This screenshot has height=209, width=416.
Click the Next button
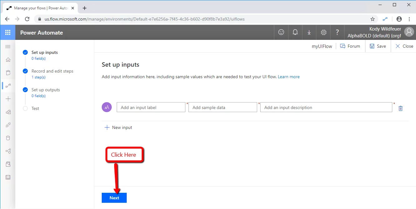114,198
